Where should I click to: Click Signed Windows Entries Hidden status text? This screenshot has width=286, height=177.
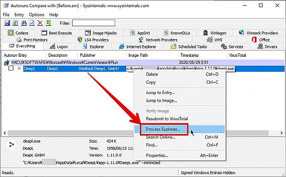coord(208,172)
